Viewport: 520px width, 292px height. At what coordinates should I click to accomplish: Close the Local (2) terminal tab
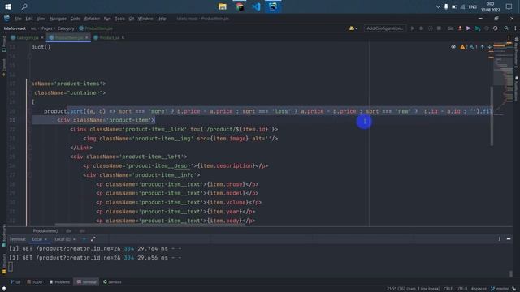tap(74, 239)
